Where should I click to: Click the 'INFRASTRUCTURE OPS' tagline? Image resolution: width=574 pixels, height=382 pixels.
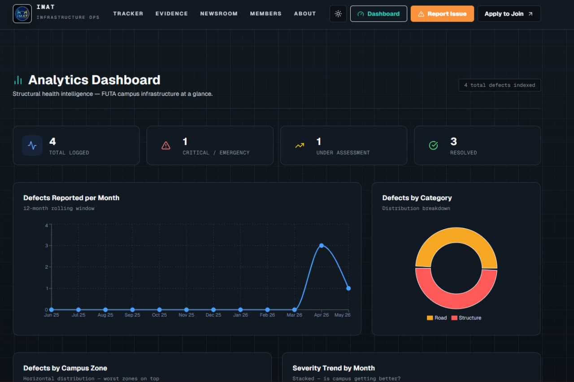pyautogui.click(x=68, y=17)
